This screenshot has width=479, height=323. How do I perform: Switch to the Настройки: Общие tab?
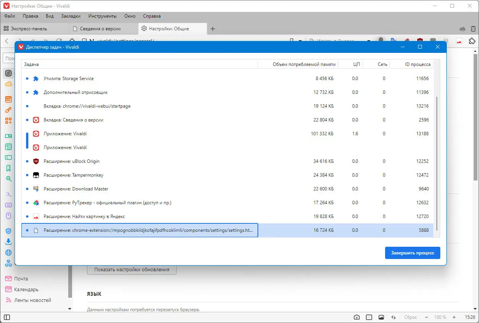(x=172, y=29)
